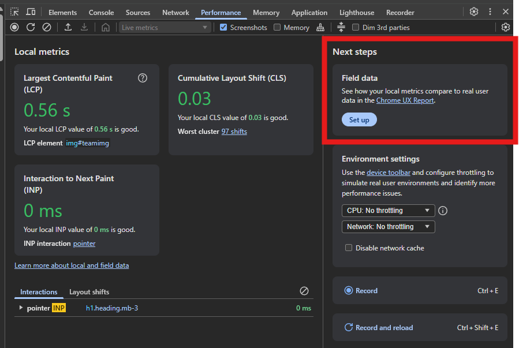This screenshot has height=348, width=519.
Task: Click the upload trace icon
Action: click(x=68, y=27)
